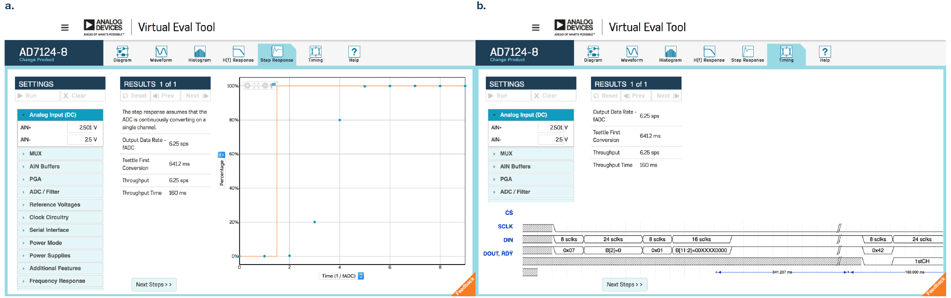
Task: Click the 80% data point on step response plot
Action: (x=340, y=120)
